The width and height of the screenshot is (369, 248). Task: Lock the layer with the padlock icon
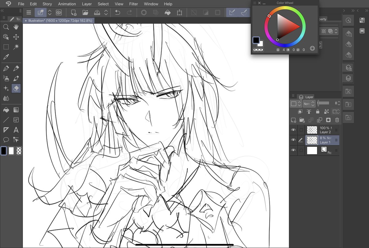(x=318, y=111)
